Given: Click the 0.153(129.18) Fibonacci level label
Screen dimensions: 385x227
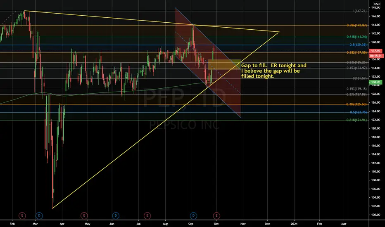Looking at the screenshot, I should click(x=357, y=89).
